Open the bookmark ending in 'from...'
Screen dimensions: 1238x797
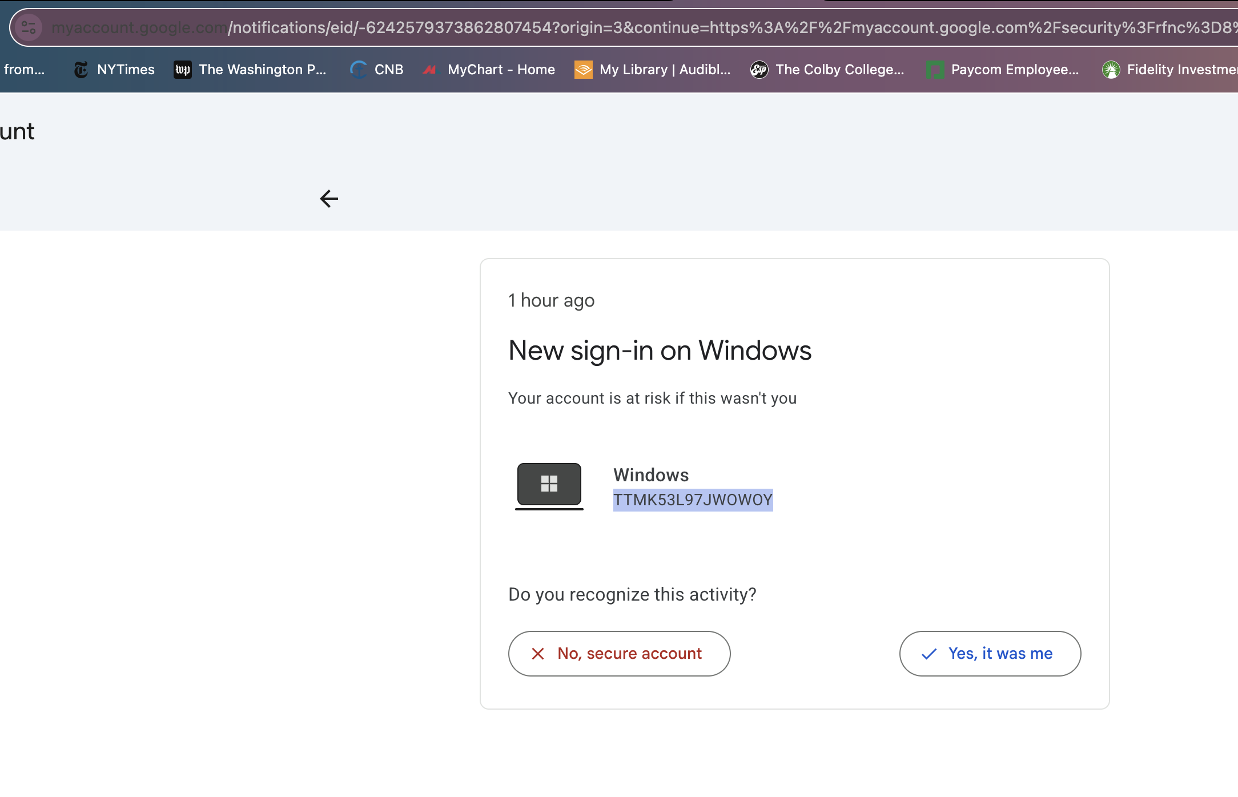coord(24,70)
